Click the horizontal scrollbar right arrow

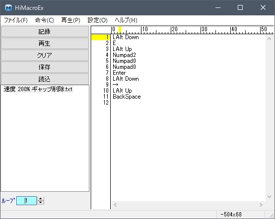pos(261,205)
